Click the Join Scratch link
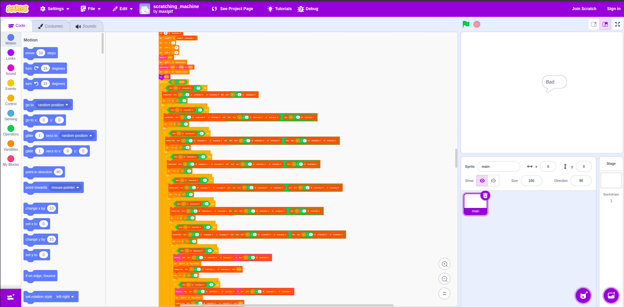 point(584,9)
